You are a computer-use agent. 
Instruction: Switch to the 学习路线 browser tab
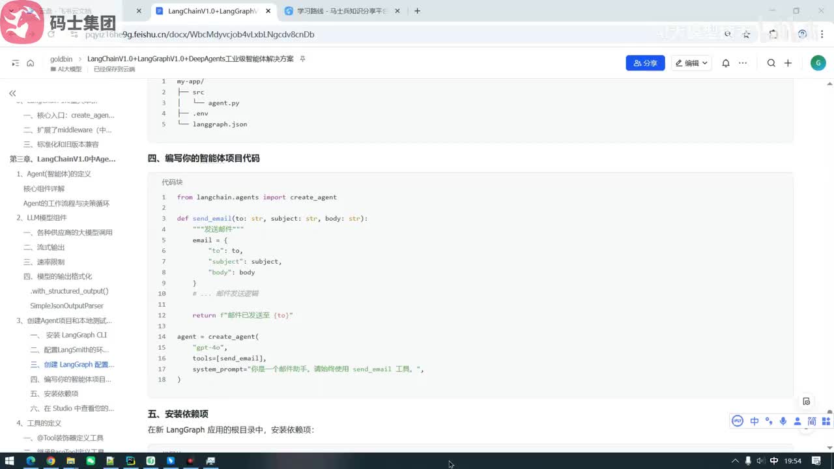[341, 11]
